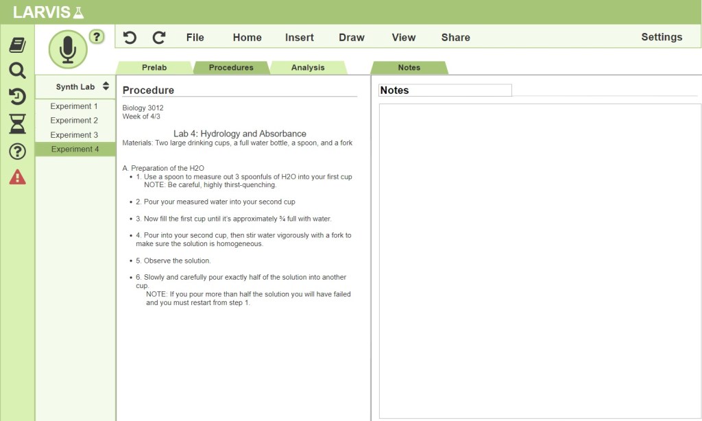Screen dimensions: 702x421
Task: Click inside the Notes text area
Action: click(x=540, y=261)
